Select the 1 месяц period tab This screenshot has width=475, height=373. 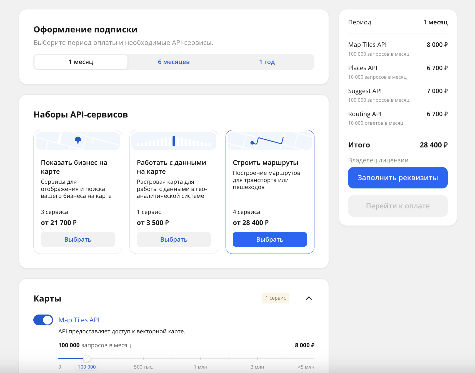coord(81,62)
